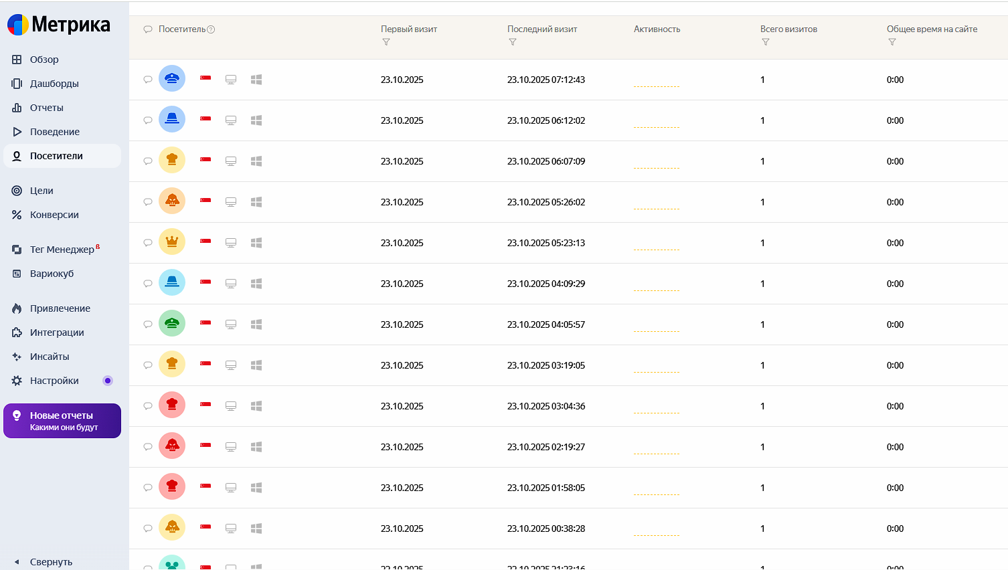Go to Отчеты in sidebar
The height and width of the screenshot is (570, 1008).
pyautogui.click(x=47, y=108)
